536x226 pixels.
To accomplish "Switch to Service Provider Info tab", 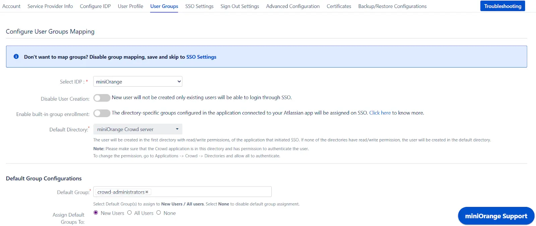I will (50, 6).
